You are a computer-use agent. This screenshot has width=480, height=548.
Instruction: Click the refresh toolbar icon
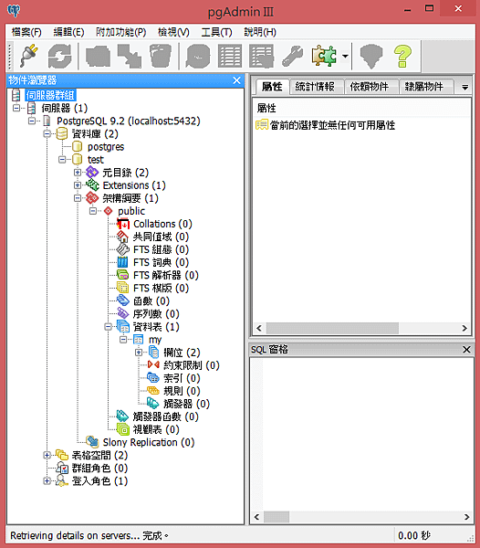[x=59, y=56]
